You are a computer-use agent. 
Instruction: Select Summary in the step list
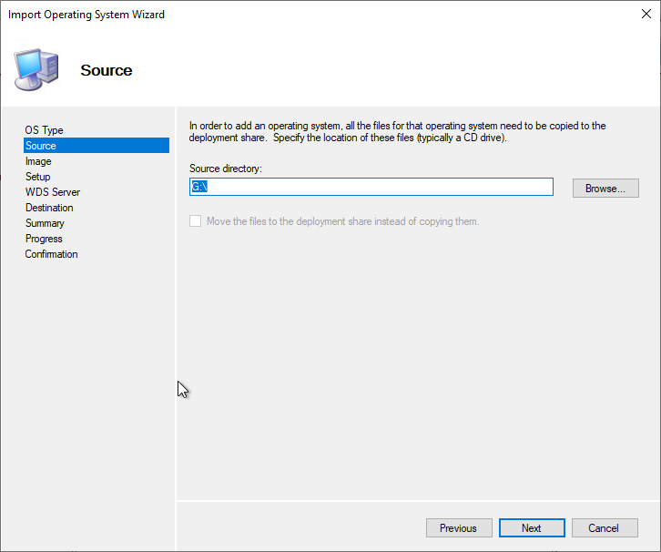click(x=45, y=223)
